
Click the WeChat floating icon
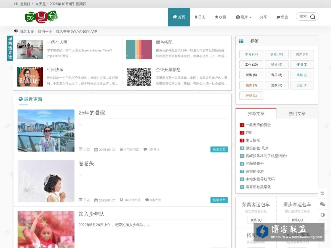[x=322, y=204]
